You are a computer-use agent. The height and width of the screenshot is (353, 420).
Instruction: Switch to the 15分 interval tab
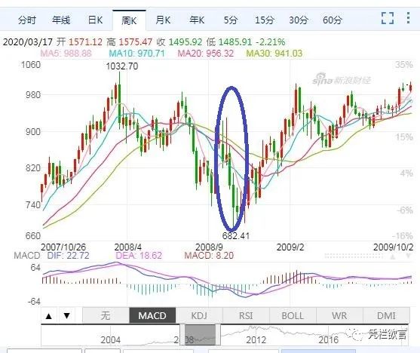(x=264, y=20)
